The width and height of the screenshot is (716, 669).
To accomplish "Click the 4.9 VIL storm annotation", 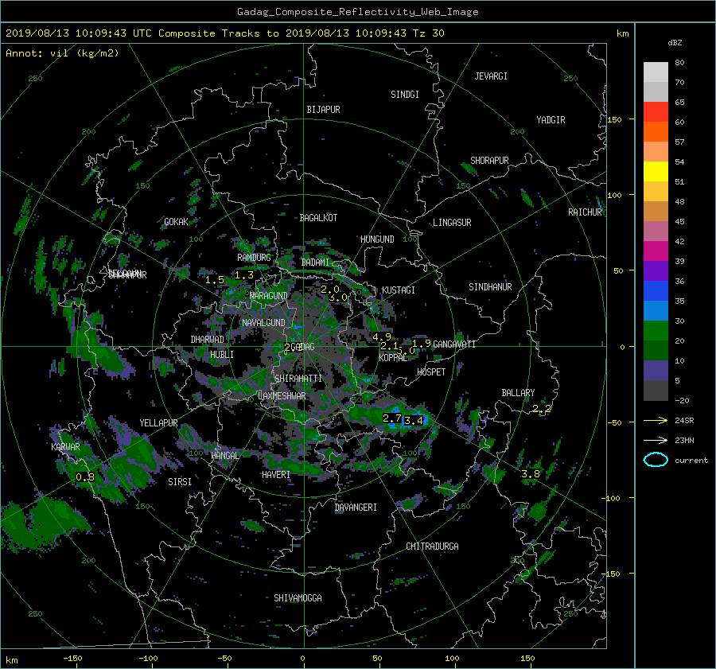I will pyautogui.click(x=381, y=337).
